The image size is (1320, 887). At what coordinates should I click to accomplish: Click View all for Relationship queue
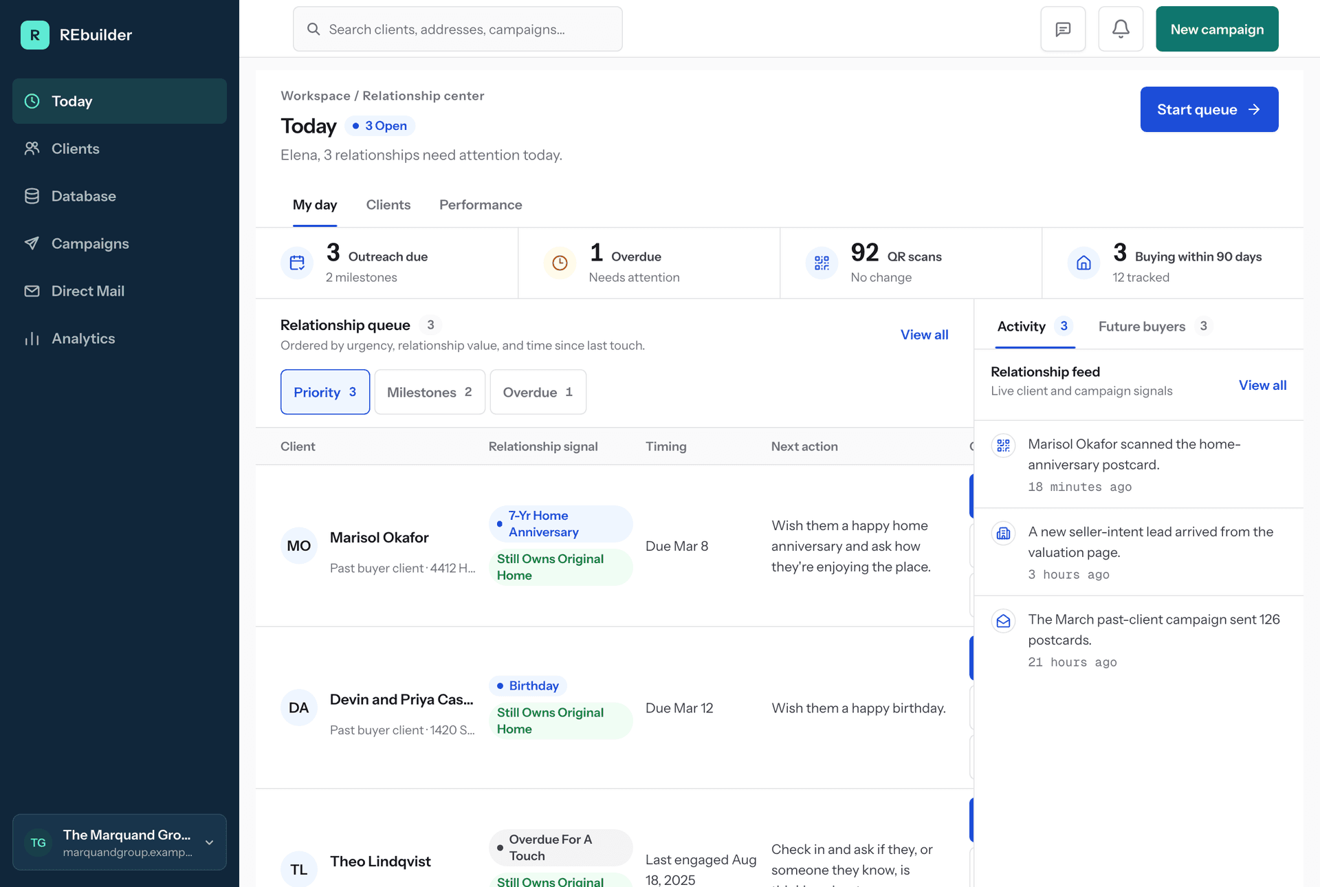[x=924, y=335]
